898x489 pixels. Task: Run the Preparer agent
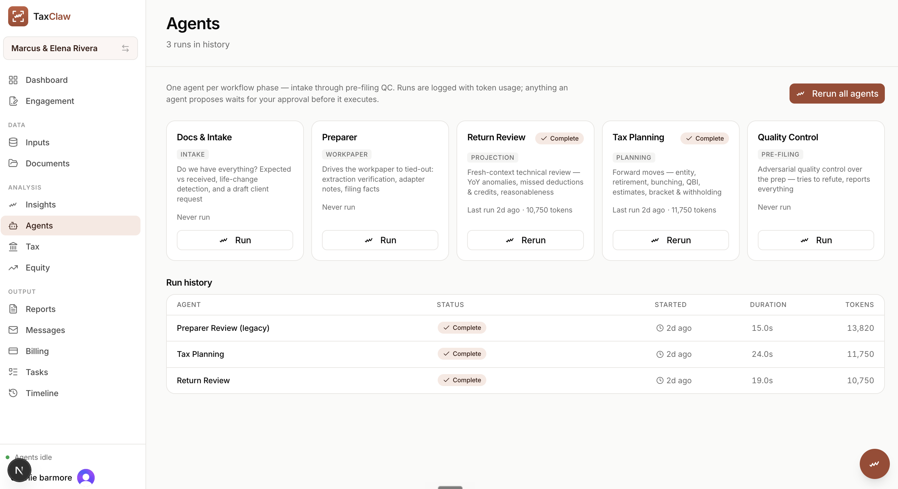tap(380, 240)
